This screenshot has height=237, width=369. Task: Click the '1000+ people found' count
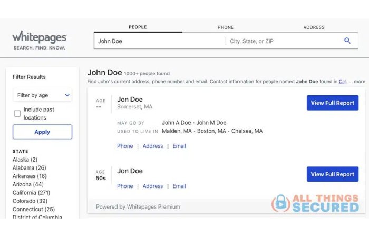pos(147,74)
